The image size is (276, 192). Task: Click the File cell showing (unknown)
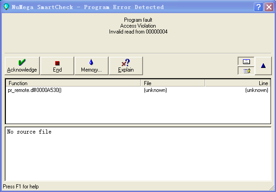click(x=155, y=90)
